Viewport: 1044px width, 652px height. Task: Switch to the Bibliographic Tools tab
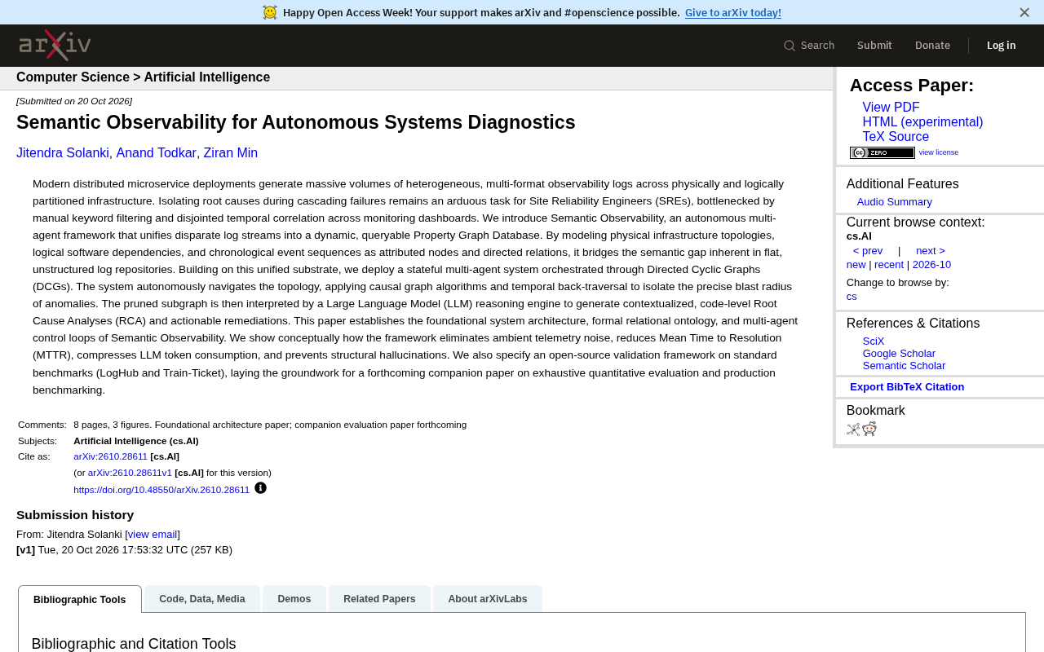coord(80,599)
